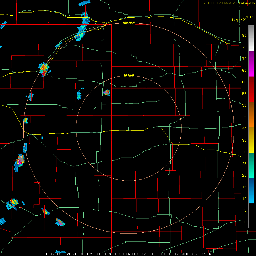Click the 55 value on the VIL scale
Image resolution: width=256 pixels, height=256 pixels.
tap(244, 94)
